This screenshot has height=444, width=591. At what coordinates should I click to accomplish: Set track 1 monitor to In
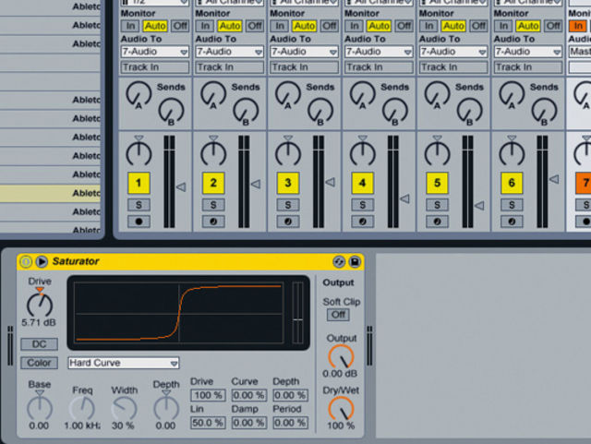pyautogui.click(x=130, y=26)
